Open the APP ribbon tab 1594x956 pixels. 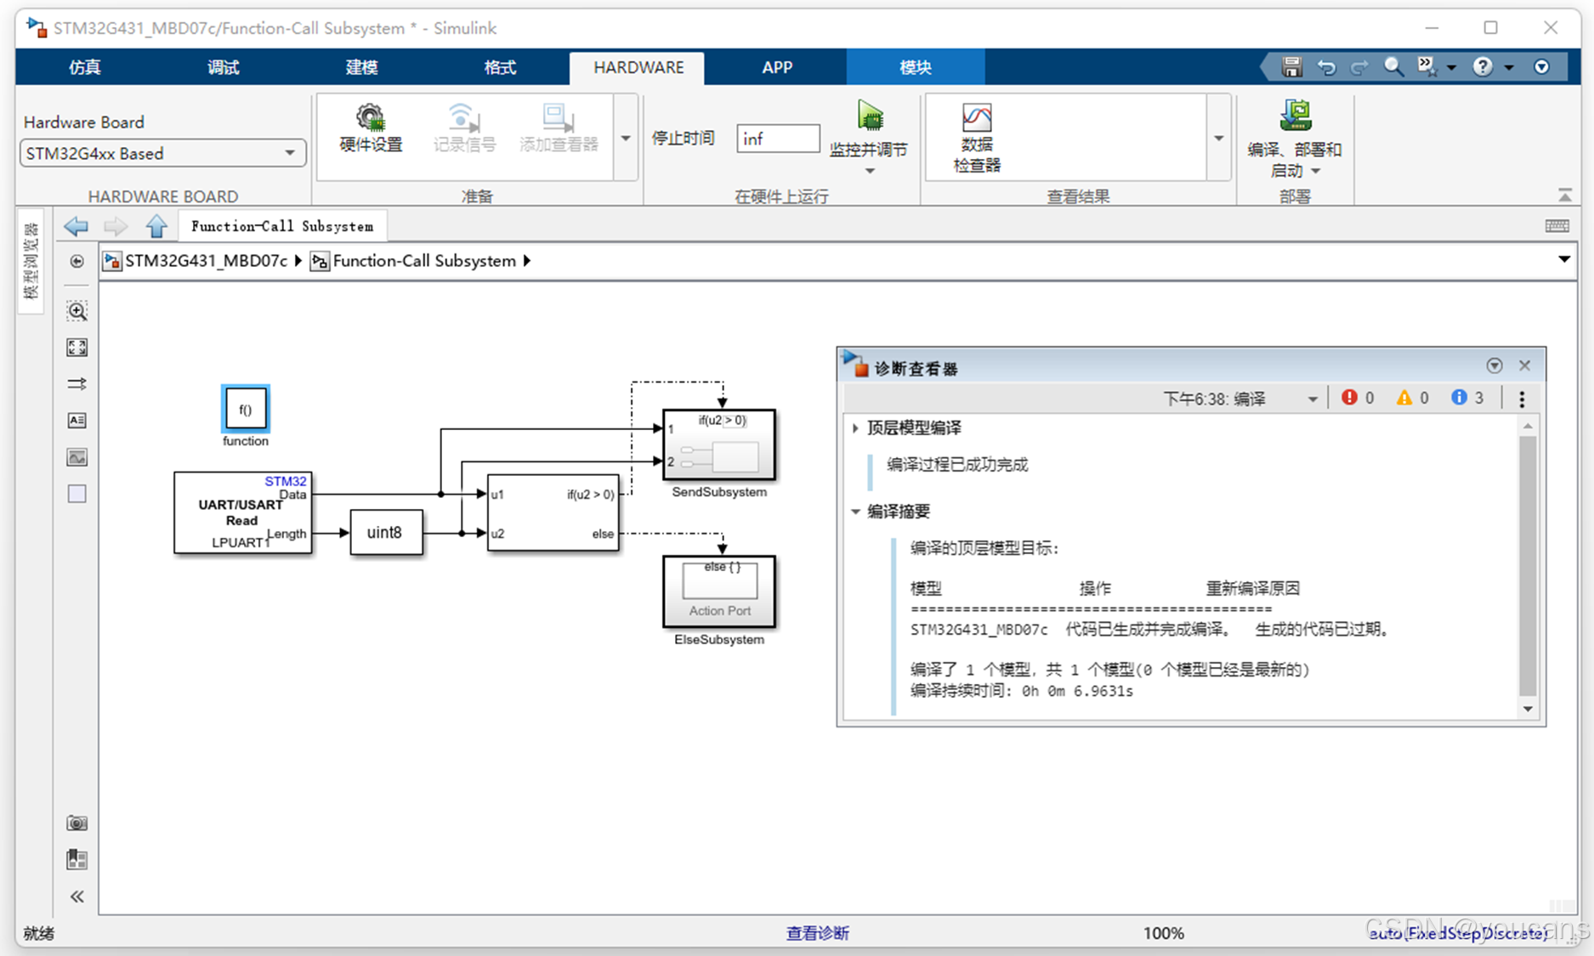click(777, 67)
